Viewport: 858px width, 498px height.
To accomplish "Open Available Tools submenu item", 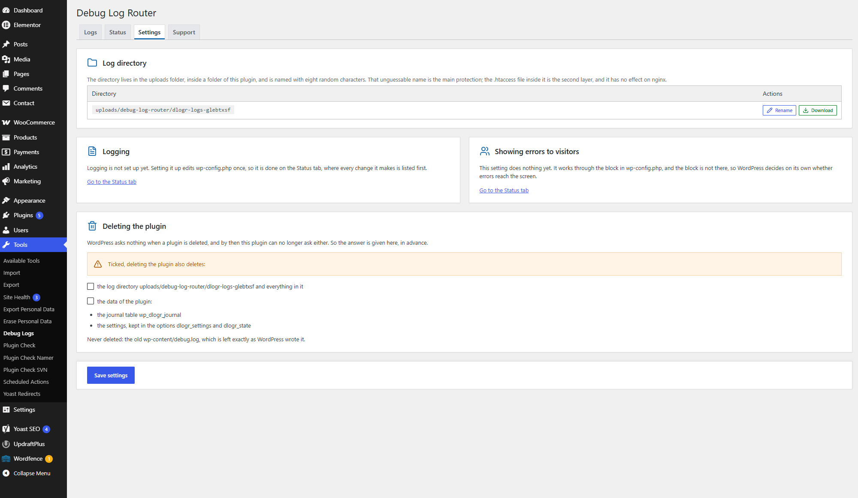I will 21,261.
